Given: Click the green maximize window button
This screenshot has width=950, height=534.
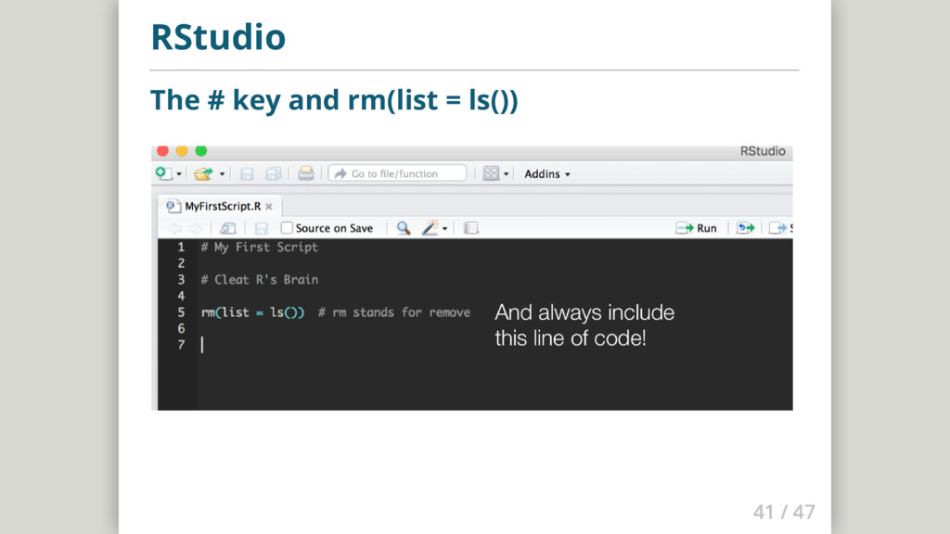Looking at the screenshot, I should coord(201,151).
